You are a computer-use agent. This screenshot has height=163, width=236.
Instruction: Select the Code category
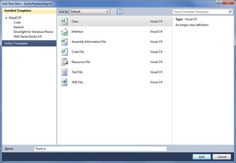[x=17, y=23]
